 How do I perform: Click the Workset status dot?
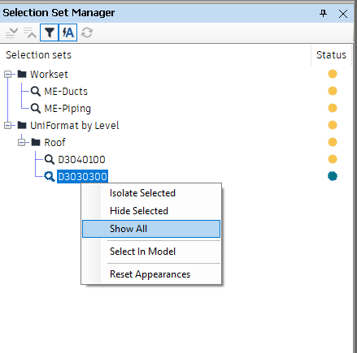pyautogui.click(x=333, y=74)
